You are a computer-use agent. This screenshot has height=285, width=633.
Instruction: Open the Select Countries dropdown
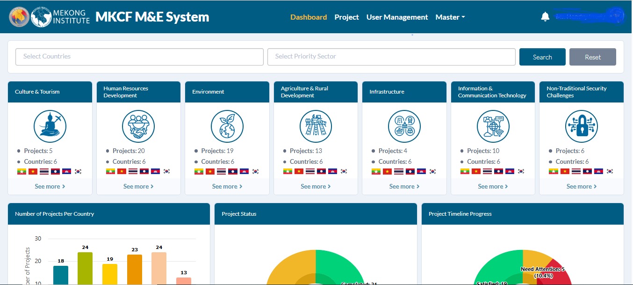pyautogui.click(x=139, y=57)
